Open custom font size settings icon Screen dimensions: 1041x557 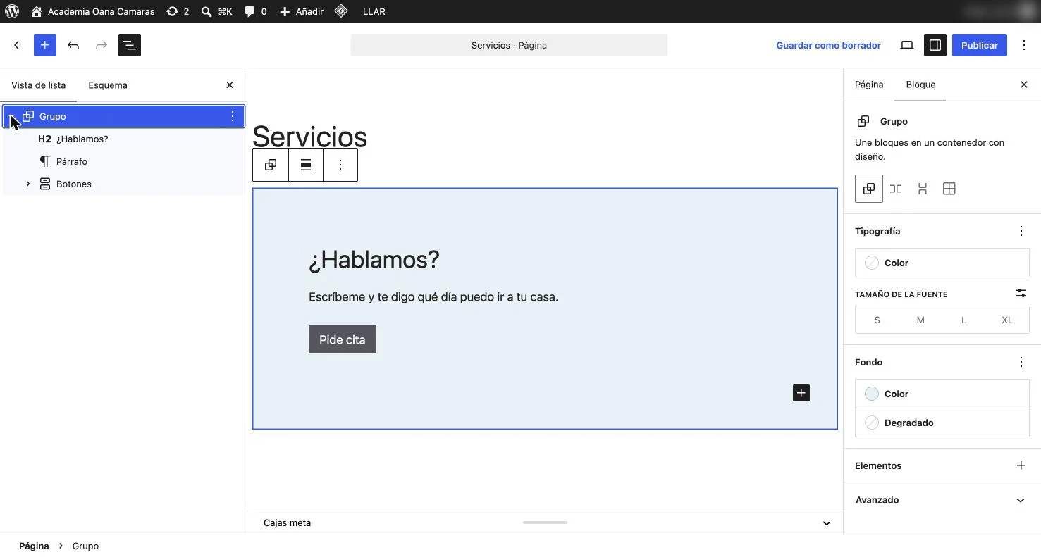1021,293
